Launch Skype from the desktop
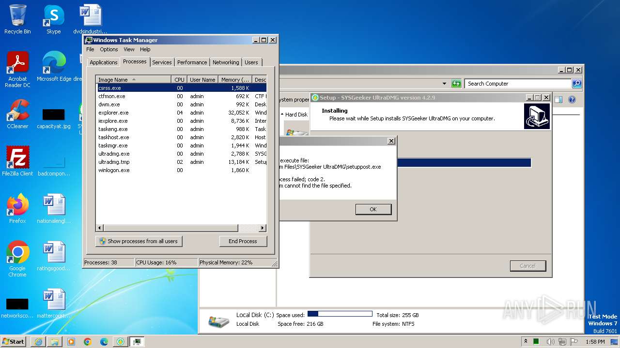 click(53, 19)
